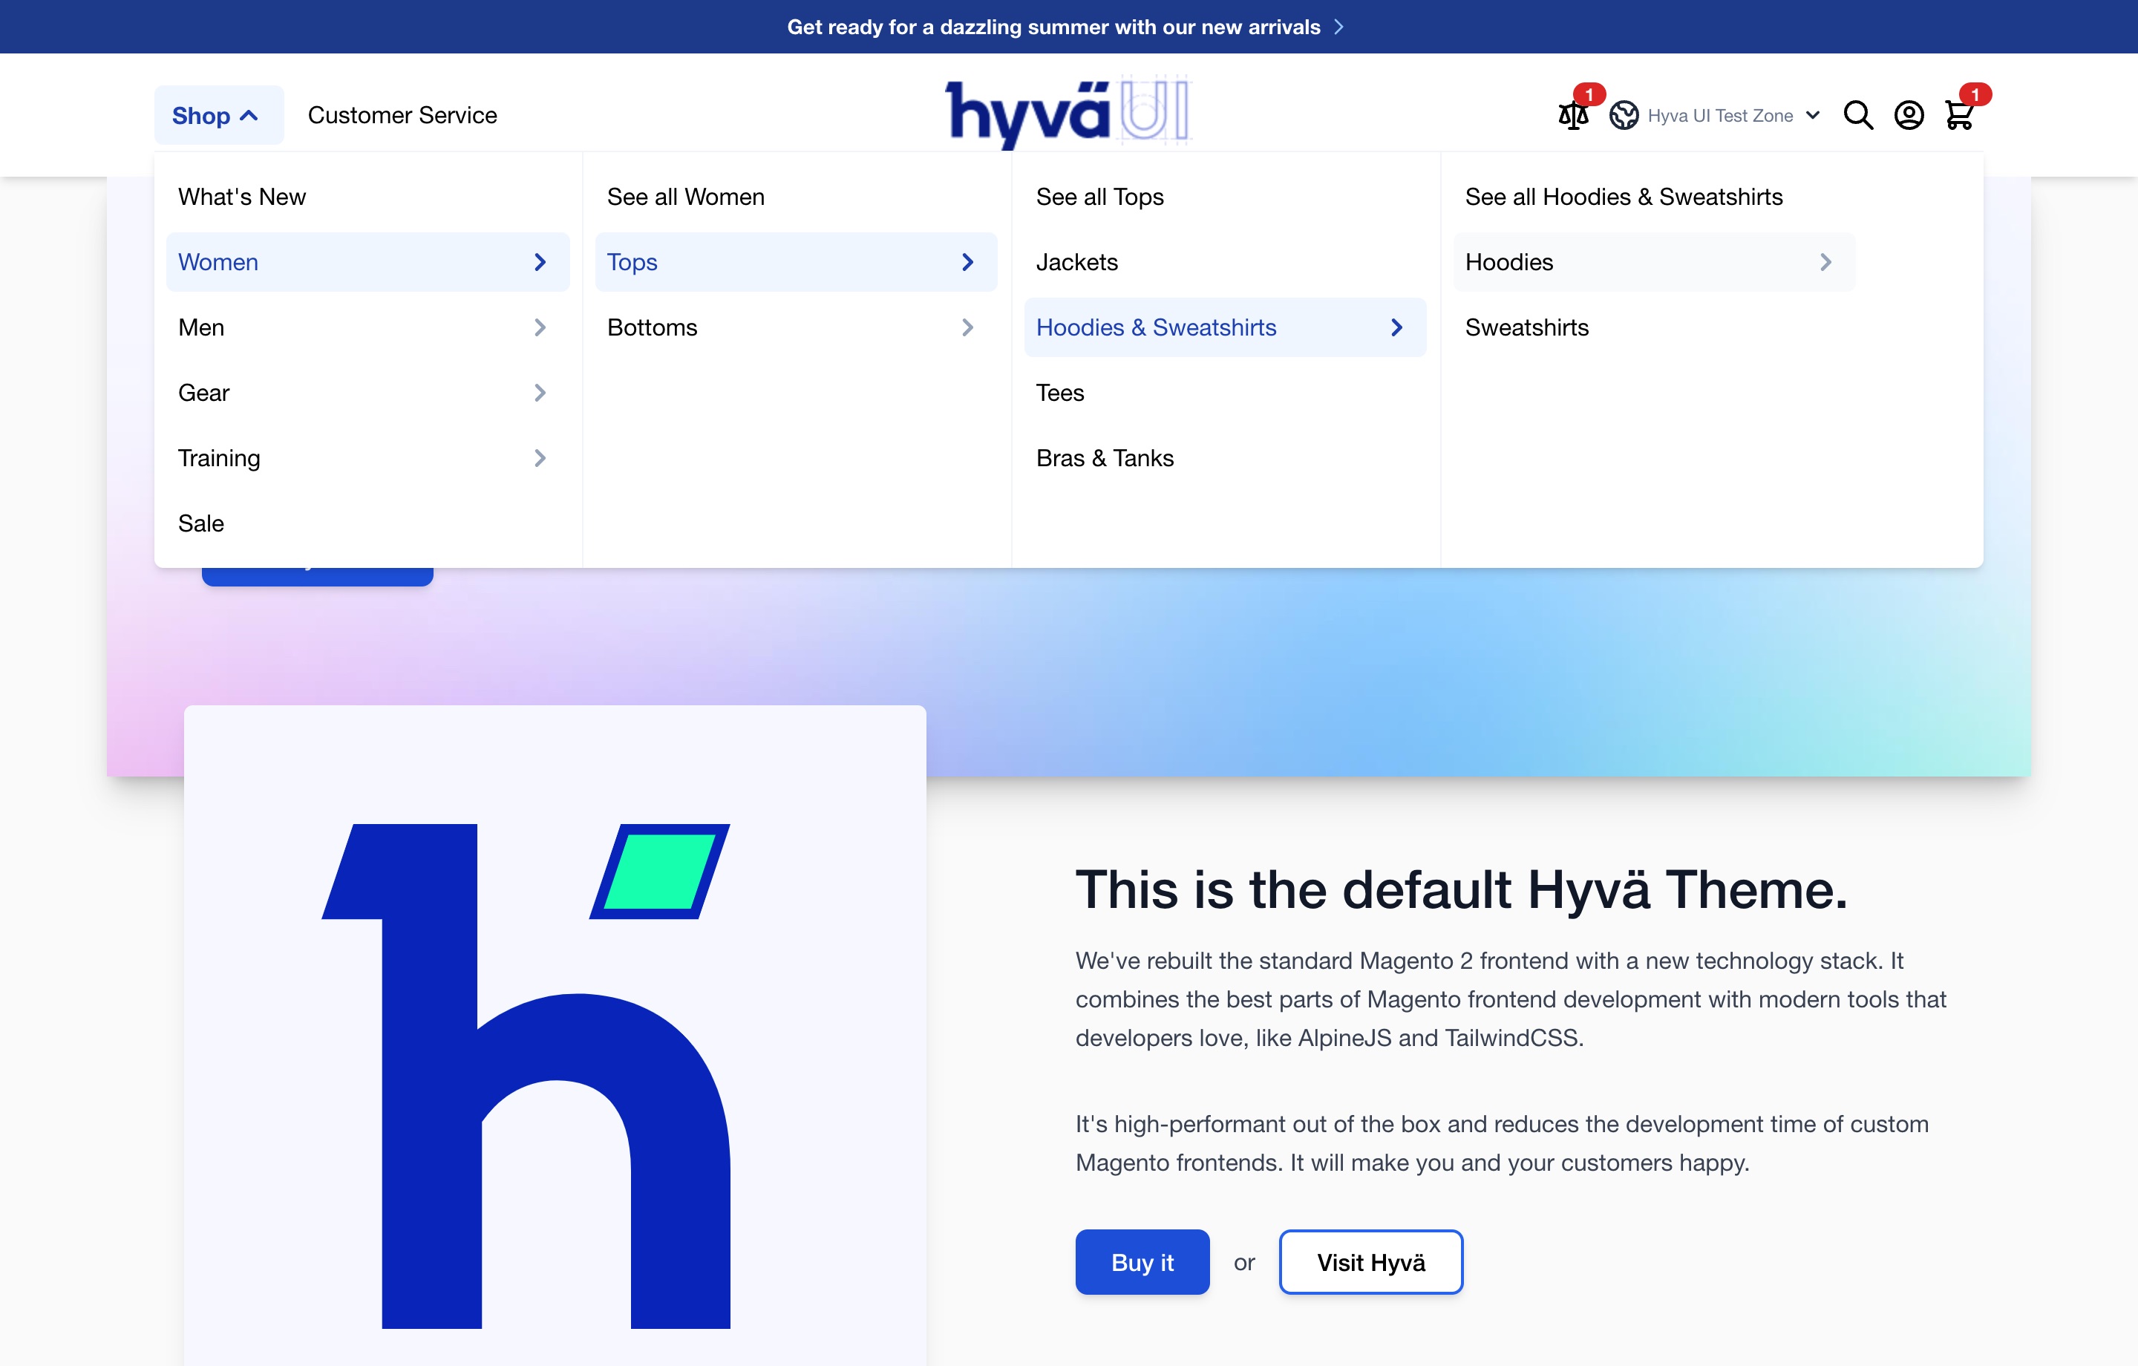The image size is (2138, 1366).
Task: Click the large Hyvä h logo image
Action: (526, 1076)
